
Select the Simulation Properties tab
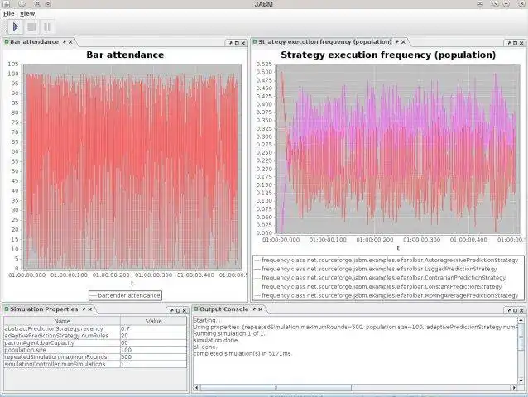click(x=44, y=309)
